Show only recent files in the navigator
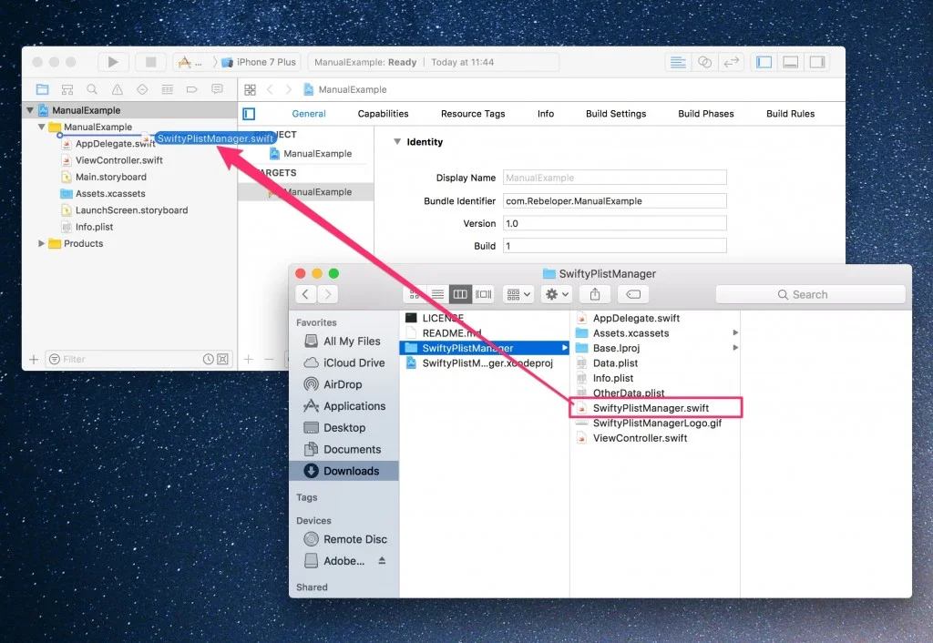Viewport: 933px width, 643px height. pyautogui.click(x=209, y=359)
